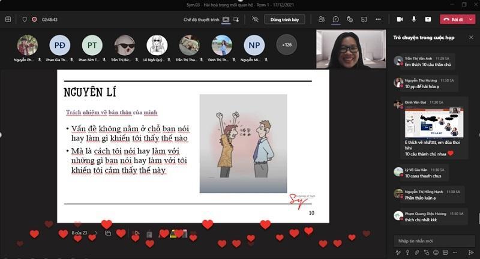Close the Trò chuyện trong cuộc họp panel
The height and width of the screenshot is (259, 480).
(x=471, y=37)
